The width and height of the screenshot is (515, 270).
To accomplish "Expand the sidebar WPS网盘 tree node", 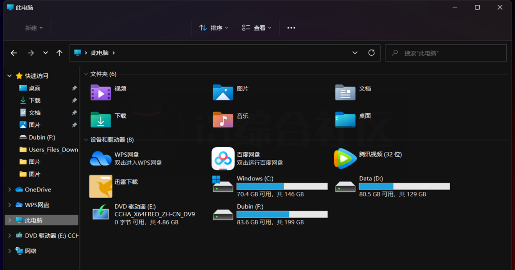I will click(x=10, y=205).
